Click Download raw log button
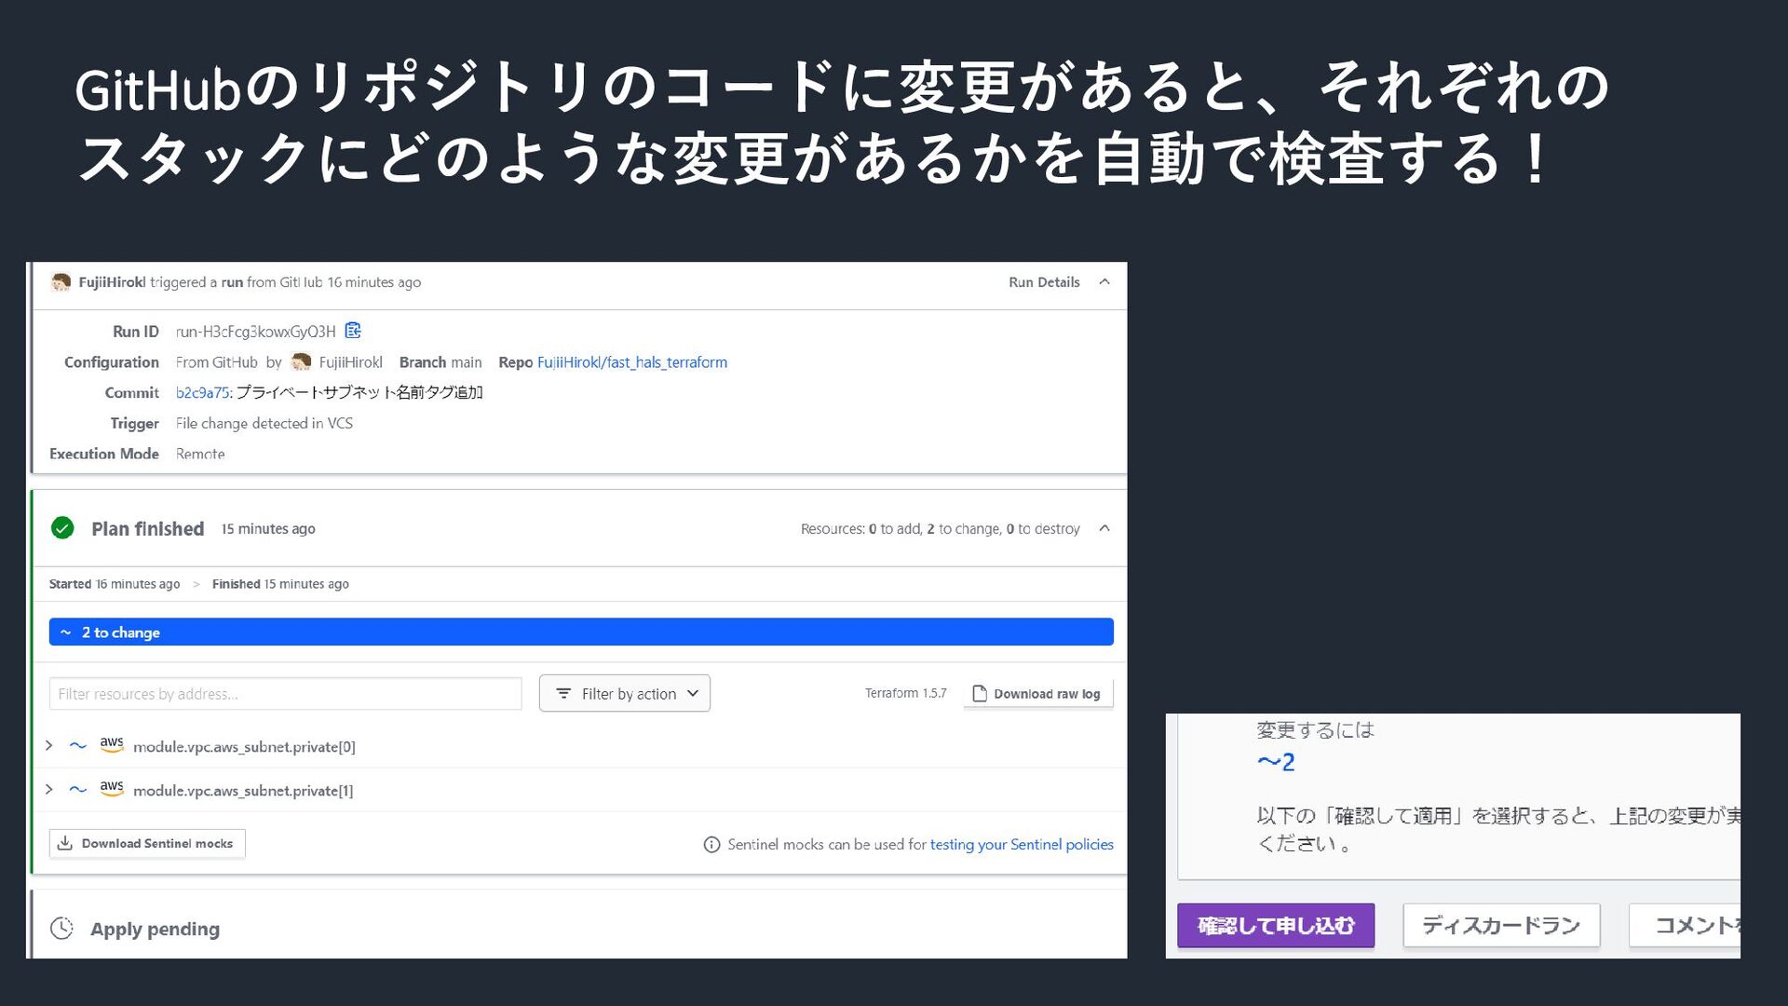The width and height of the screenshot is (1788, 1006). tap(1037, 694)
